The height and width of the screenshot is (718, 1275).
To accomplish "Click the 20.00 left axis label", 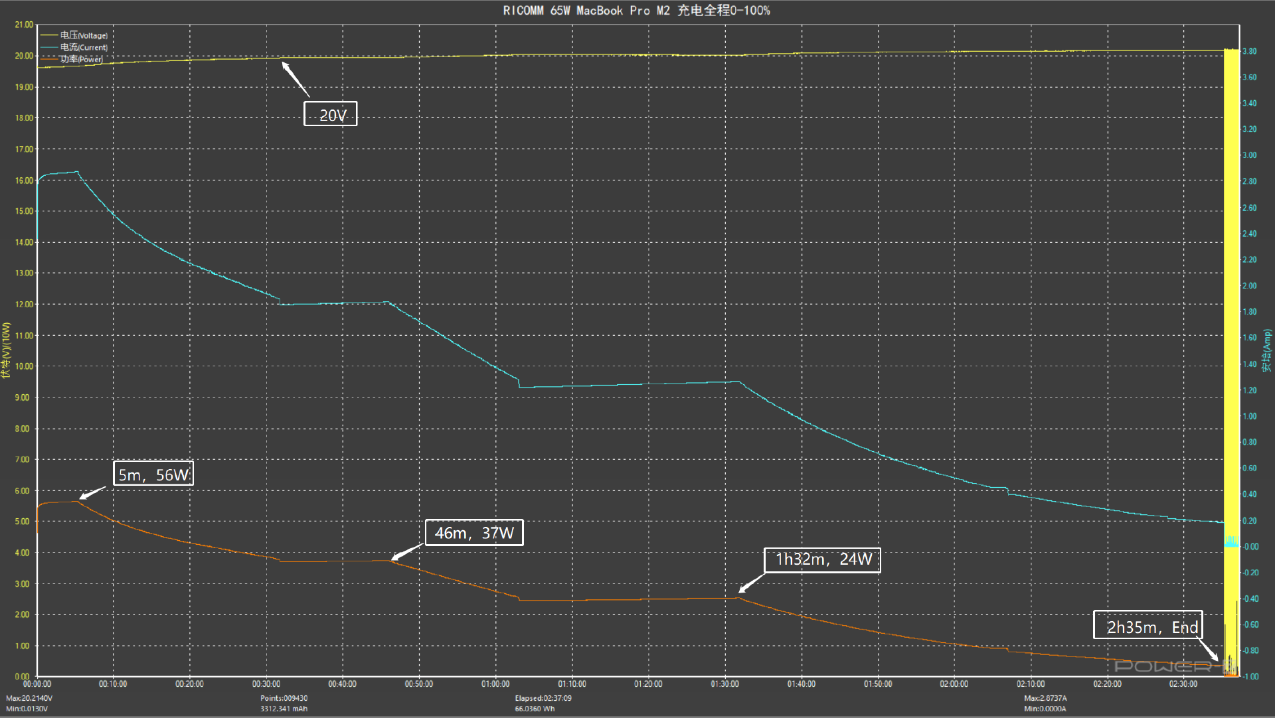I will point(24,56).
